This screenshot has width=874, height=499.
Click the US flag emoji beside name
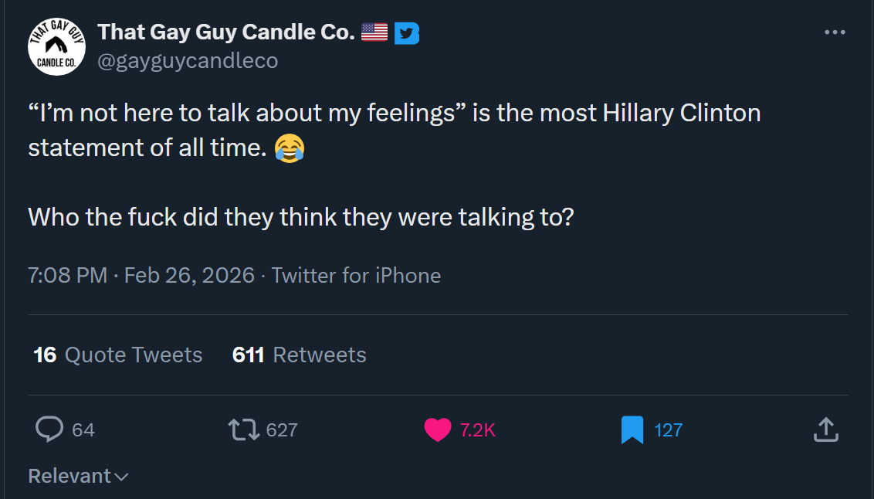tap(374, 32)
